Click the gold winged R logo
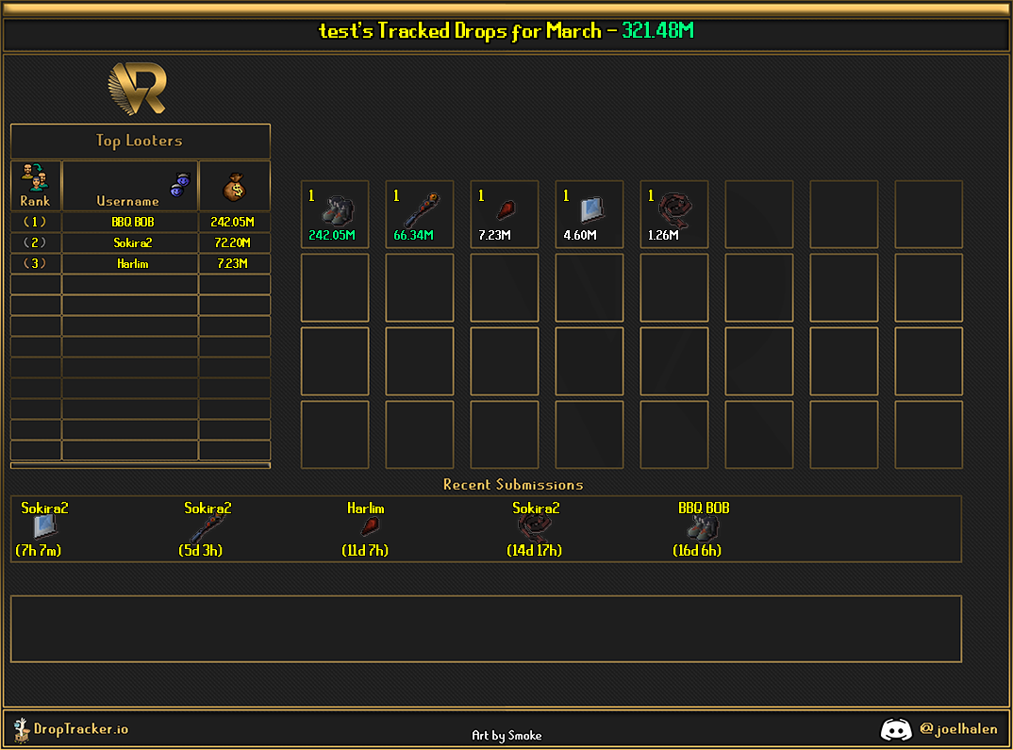The height and width of the screenshot is (750, 1013). (138, 89)
